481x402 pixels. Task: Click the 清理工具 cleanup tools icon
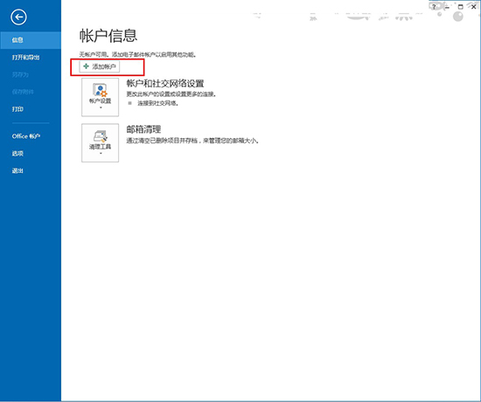(x=100, y=136)
